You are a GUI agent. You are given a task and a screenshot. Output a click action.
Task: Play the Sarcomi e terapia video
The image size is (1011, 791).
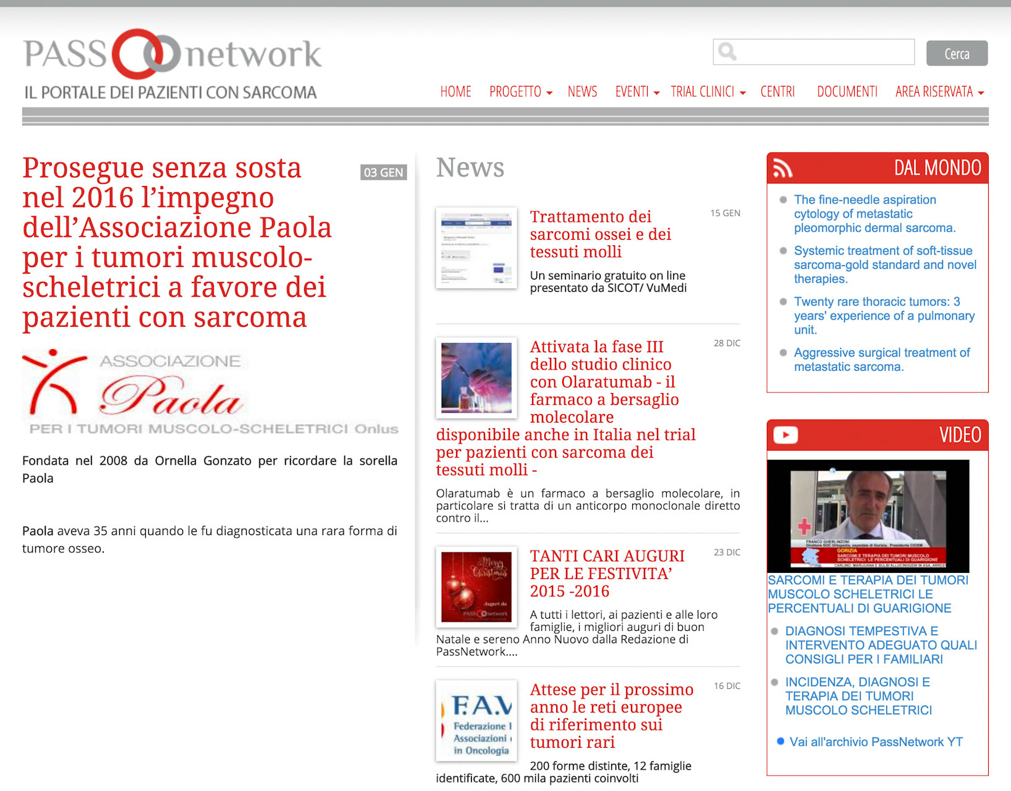868,516
